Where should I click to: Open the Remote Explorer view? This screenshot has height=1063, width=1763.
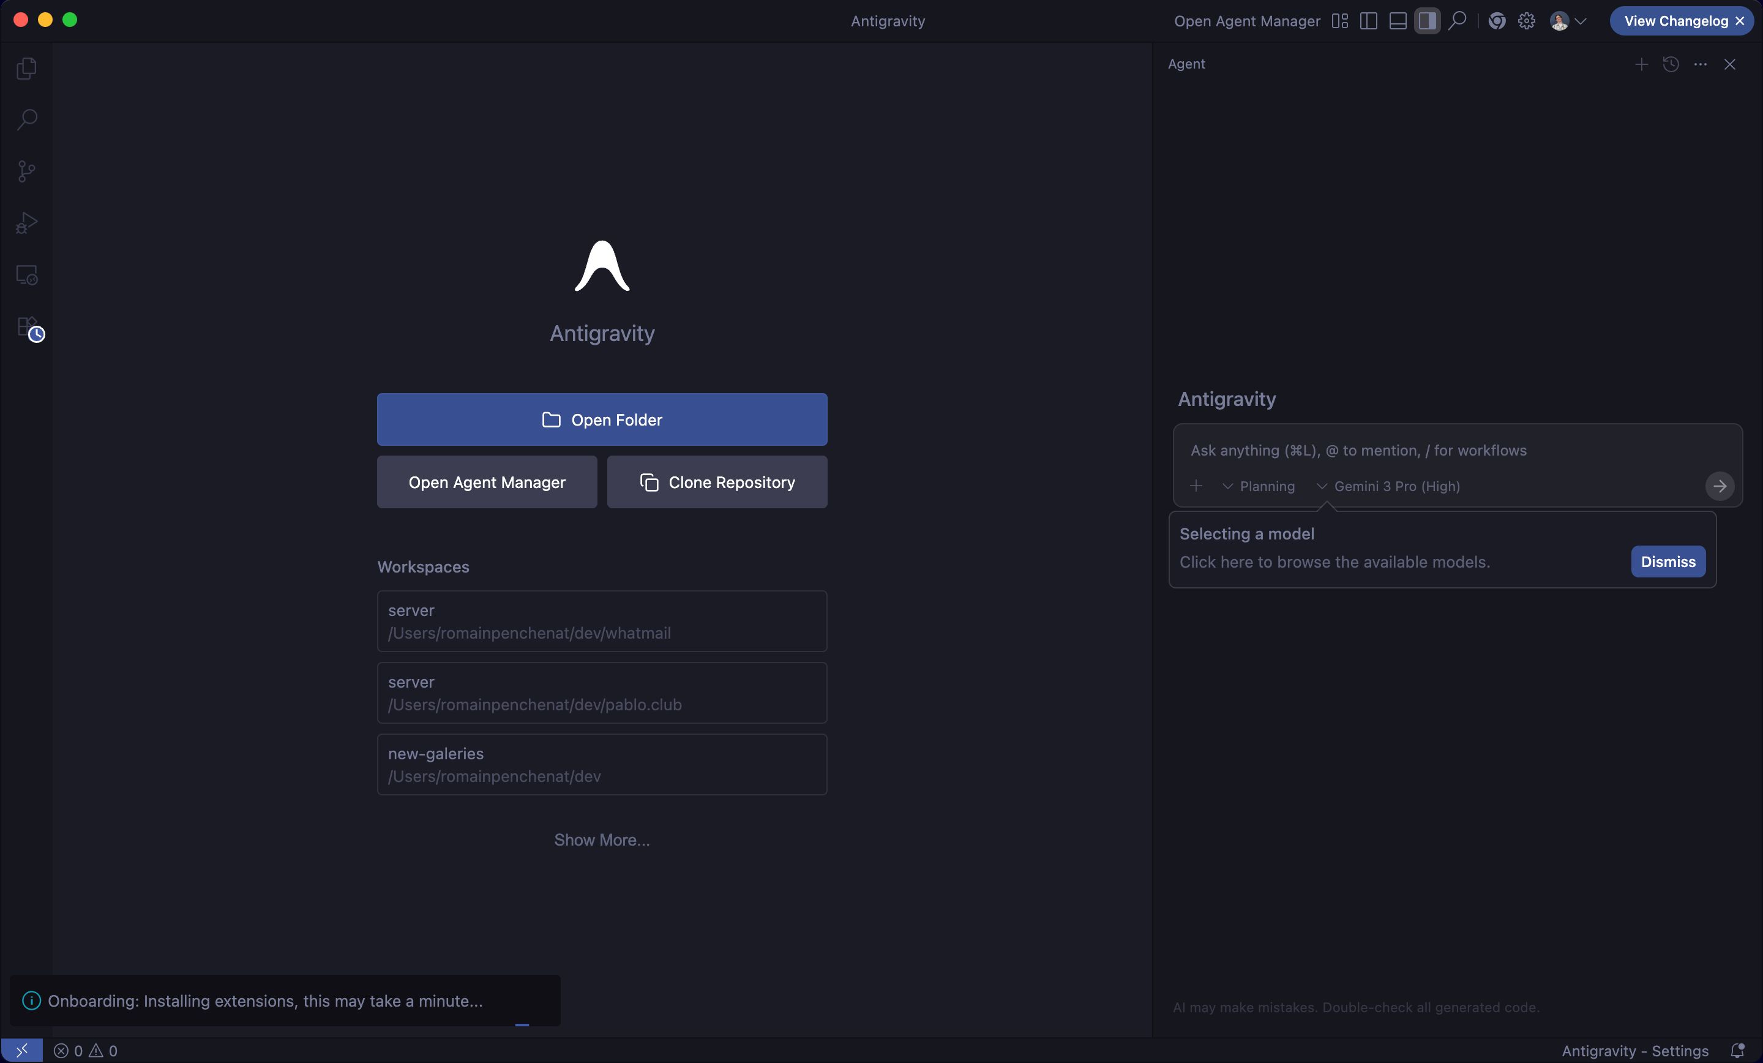pyautogui.click(x=27, y=274)
